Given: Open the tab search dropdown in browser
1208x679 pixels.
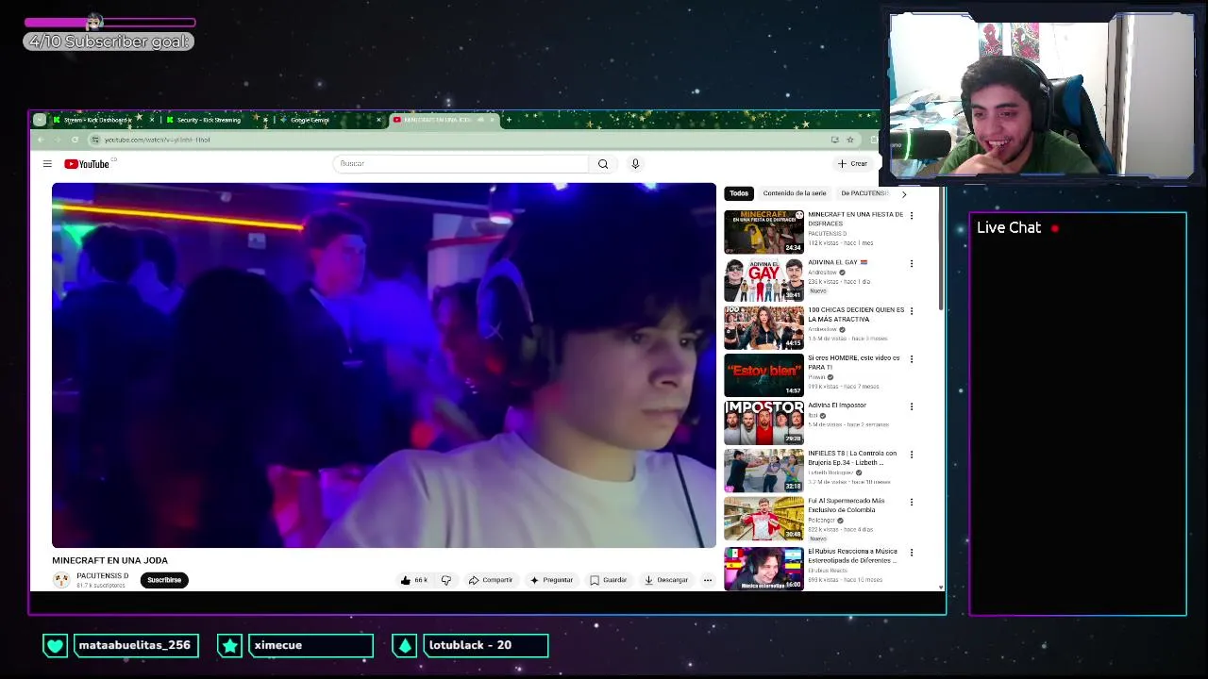Looking at the screenshot, I should 39,120.
